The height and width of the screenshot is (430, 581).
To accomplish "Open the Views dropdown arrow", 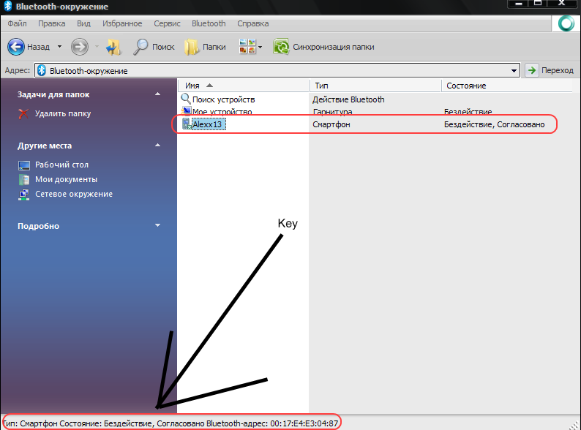I will point(260,48).
